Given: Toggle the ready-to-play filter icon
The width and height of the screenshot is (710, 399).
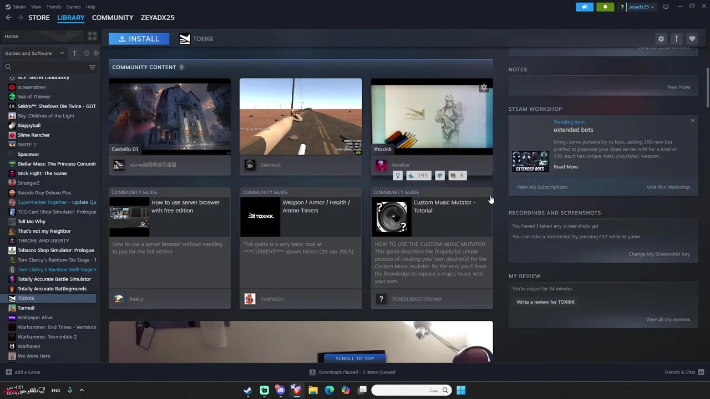Looking at the screenshot, I should 96,53.
